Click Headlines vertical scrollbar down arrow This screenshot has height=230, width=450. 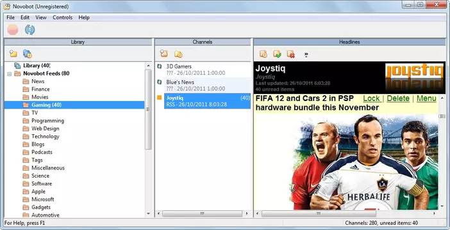point(442,206)
